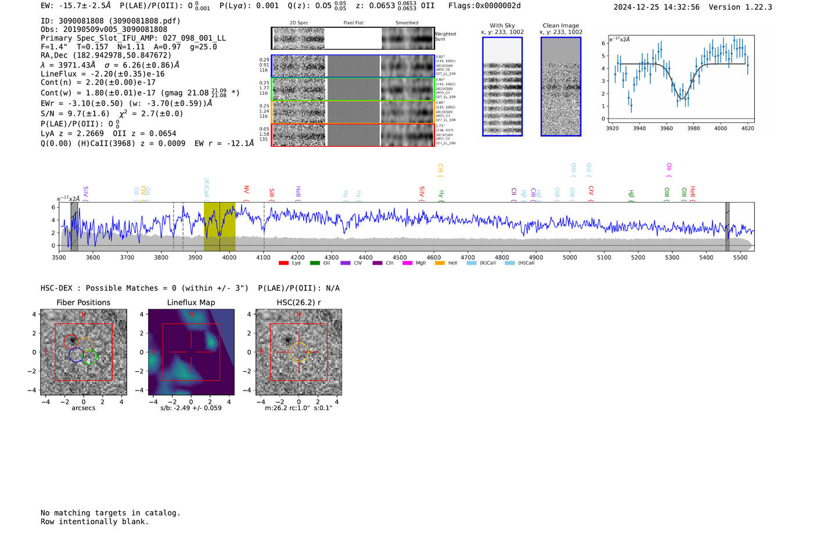This screenshot has height=553, width=813.
Task: Click the green OII legend swatch
Action: click(x=315, y=263)
